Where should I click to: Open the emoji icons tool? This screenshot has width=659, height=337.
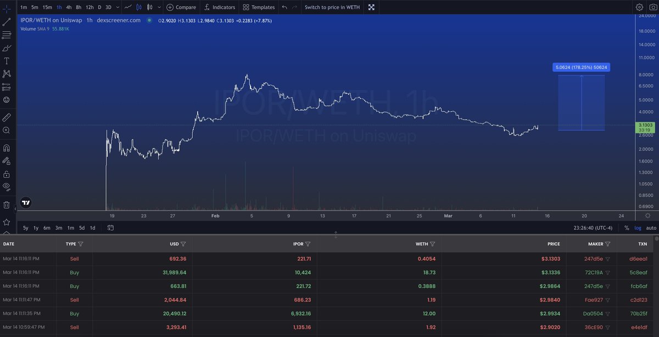pyautogui.click(x=7, y=100)
